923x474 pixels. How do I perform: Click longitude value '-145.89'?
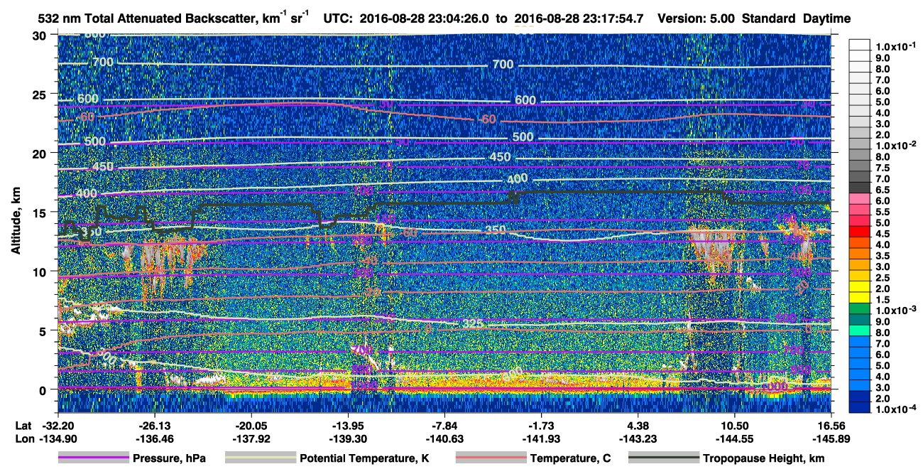[831, 439]
